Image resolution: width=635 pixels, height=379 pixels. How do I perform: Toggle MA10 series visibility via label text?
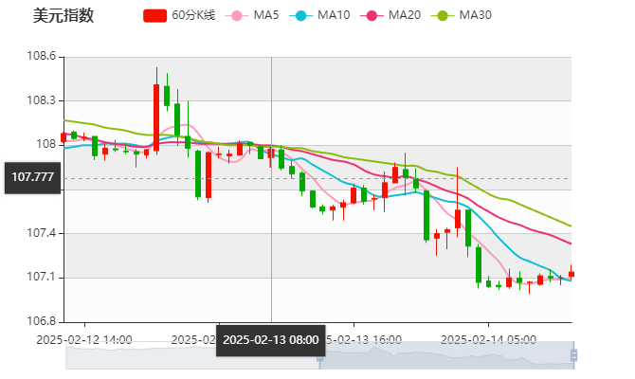click(334, 16)
